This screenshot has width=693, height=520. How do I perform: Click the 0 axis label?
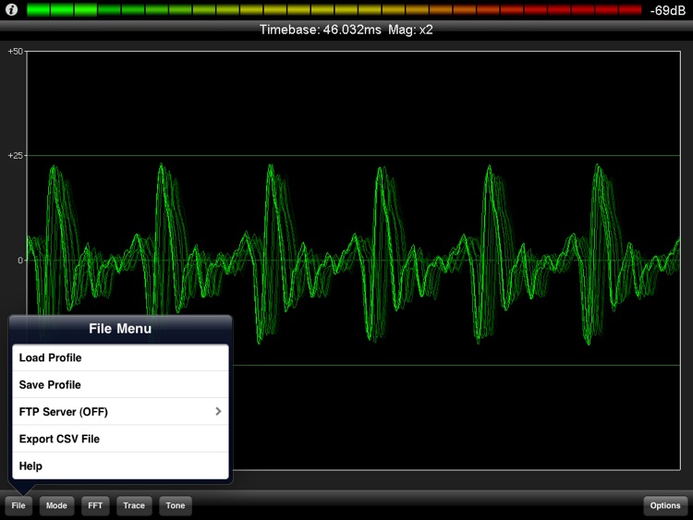coord(20,260)
